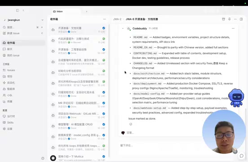Toggle the right details panel icon

[241, 19]
